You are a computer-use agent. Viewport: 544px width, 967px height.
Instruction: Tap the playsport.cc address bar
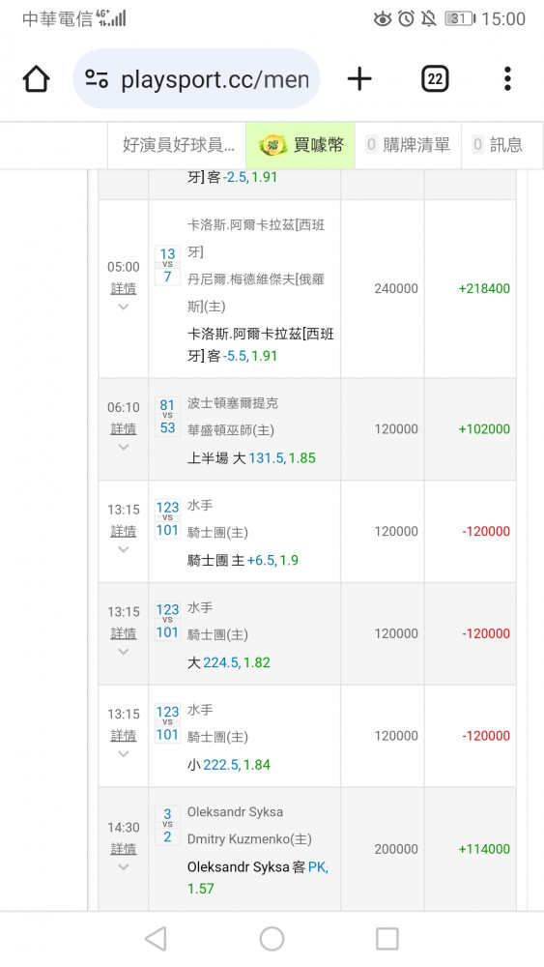(196, 79)
